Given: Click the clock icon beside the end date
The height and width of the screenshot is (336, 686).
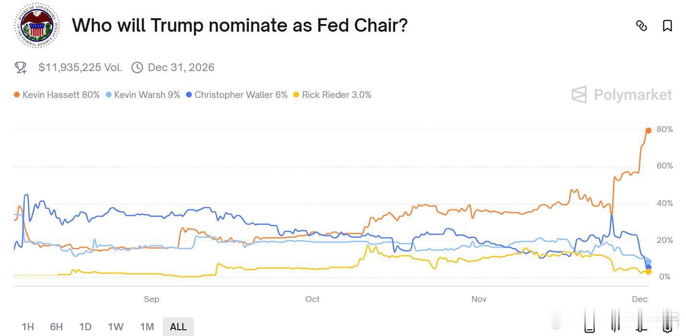Looking at the screenshot, I should click(x=137, y=68).
